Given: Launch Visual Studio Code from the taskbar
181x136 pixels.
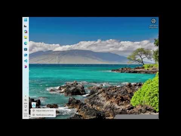Looking at the screenshot, I should 26,61.
